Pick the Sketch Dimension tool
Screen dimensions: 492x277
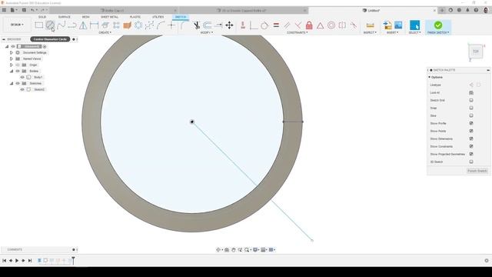[x=94, y=25]
